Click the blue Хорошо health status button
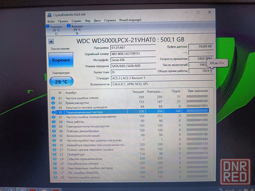 point(60,60)
